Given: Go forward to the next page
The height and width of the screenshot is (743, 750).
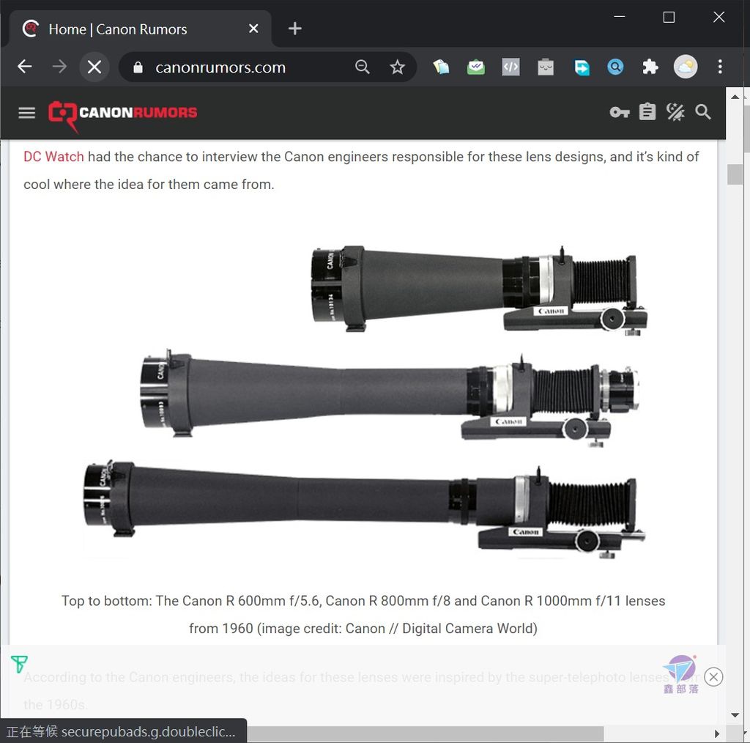Looking at the screenshot, I should tap(59, 67).
